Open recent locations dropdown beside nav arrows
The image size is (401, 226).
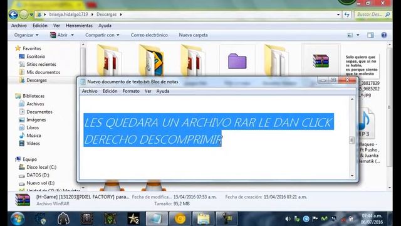tap(31, 14)
